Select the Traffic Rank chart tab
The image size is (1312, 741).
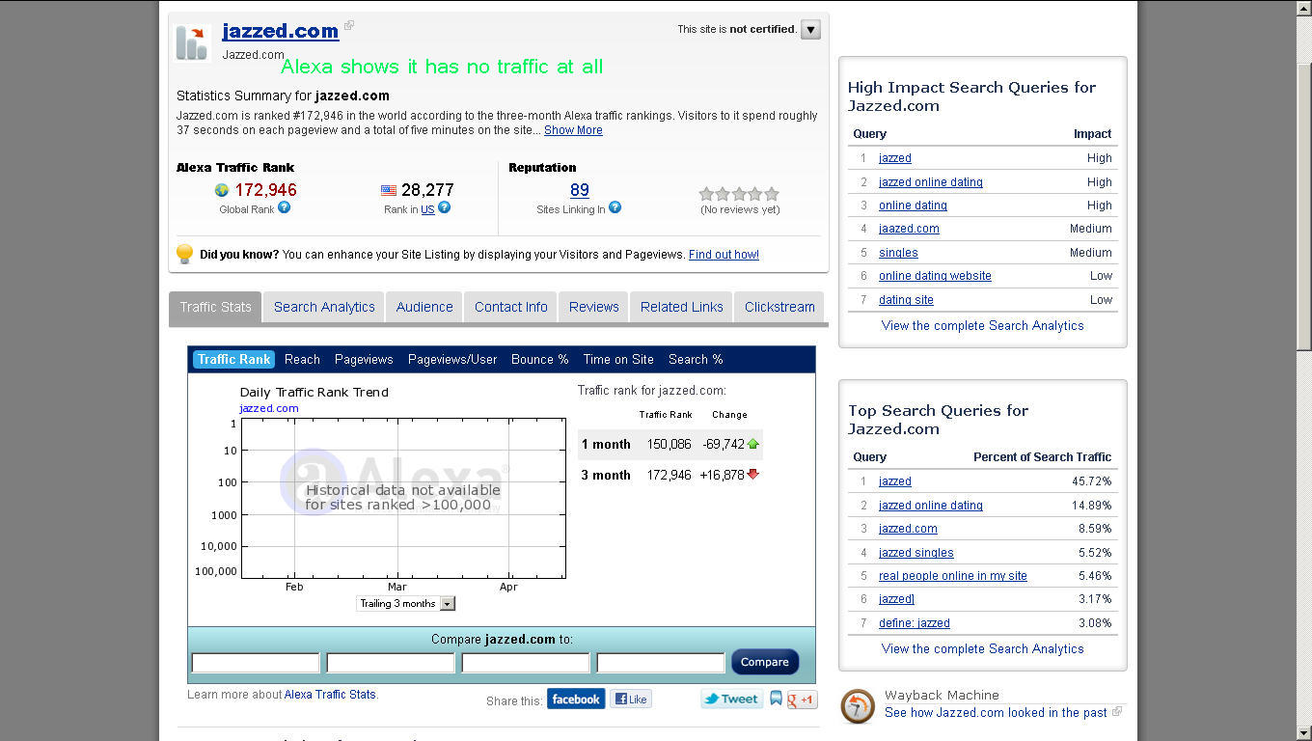pyautogui.click(x=233, y=359)
